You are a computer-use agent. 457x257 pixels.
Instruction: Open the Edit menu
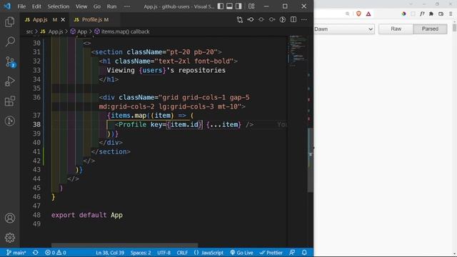click(x=36, y=6)
